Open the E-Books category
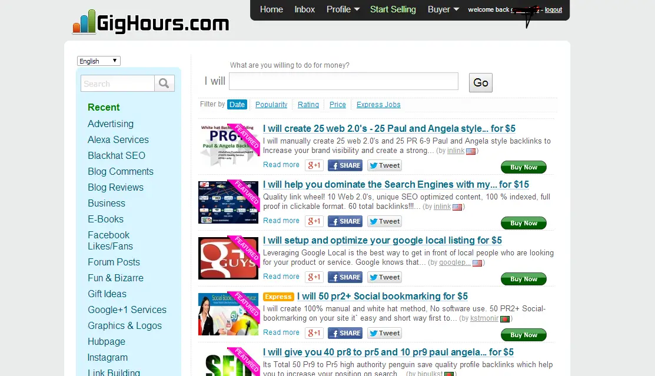655x376 pixels. click(106, 219)
